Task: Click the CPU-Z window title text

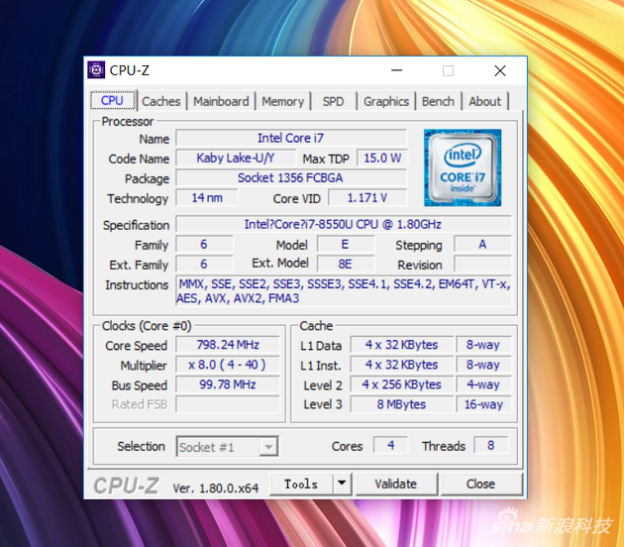Action: tap(130, 70)
